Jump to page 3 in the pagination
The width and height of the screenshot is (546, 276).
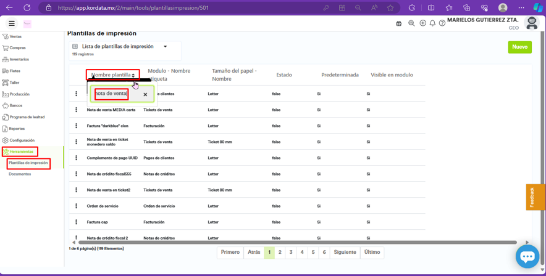291,252
